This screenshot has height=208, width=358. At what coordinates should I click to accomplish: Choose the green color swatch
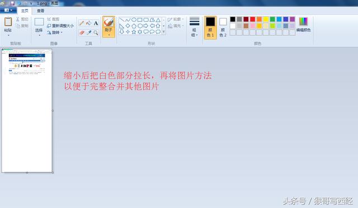(272, 19)
